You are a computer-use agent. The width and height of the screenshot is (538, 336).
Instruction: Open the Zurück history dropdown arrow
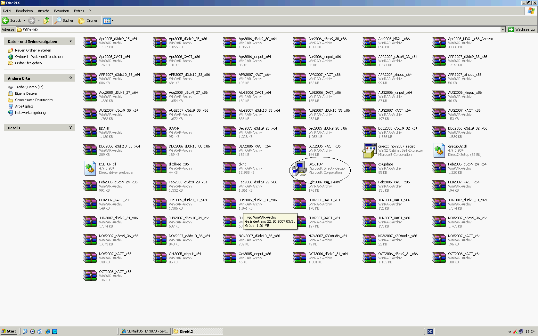24,20
